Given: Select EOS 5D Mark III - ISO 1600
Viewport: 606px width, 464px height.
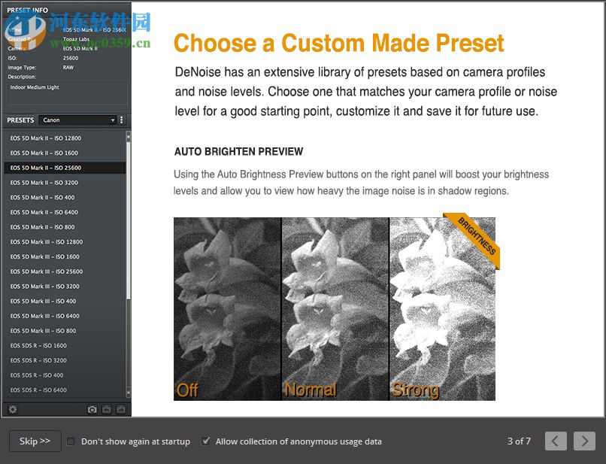Looking at the screenshot, I should pyautogui.click(x=65, y=256).
